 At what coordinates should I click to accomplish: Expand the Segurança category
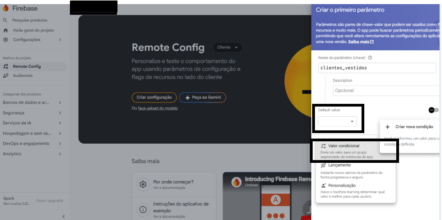click(60, 113)
